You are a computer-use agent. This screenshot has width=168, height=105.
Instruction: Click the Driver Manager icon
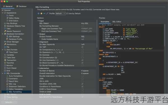pos(5,42)
